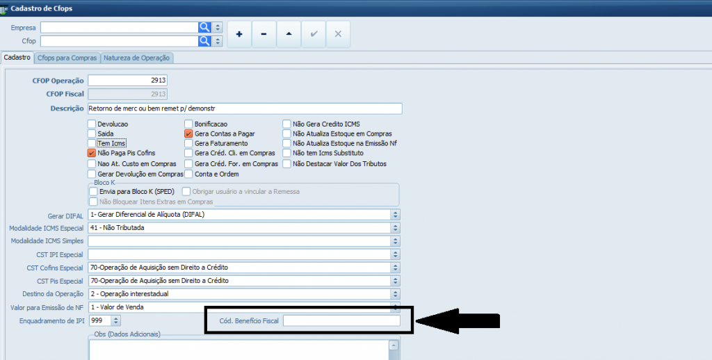
Task: Click the Cfop search magnifier icon
Action: tap(205, 41)
